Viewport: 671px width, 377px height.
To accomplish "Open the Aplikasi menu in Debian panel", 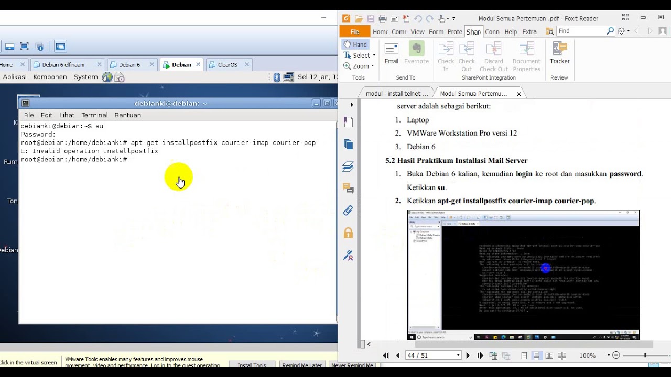I will (14, 77).
